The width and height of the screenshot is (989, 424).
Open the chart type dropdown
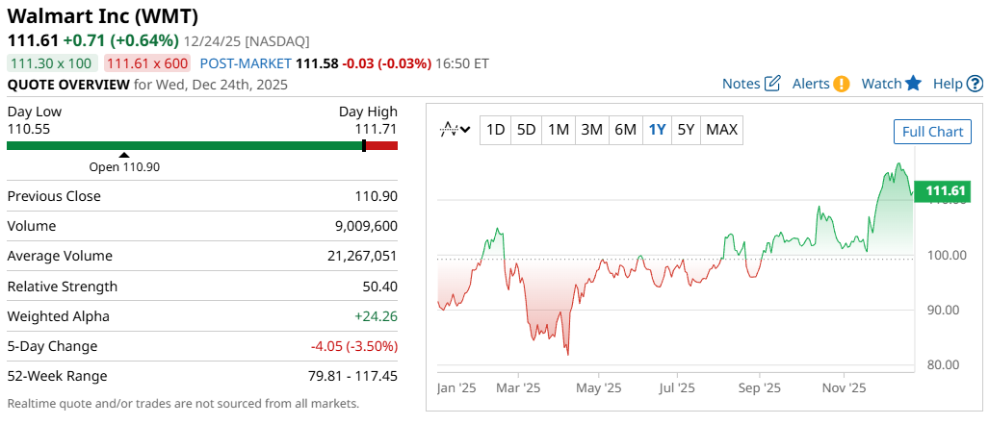[455, 130]
